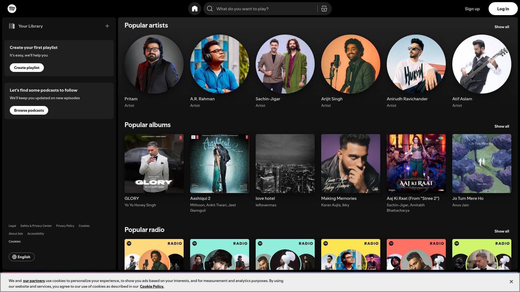Open Accessibility footer link
Screen dimensions: 520x292
click(35, 234)
